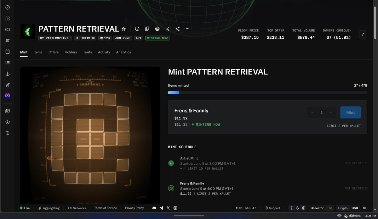Screen dimensions: 378x219
Task: Select the Mint tab
Action: (x=24, y=52)
